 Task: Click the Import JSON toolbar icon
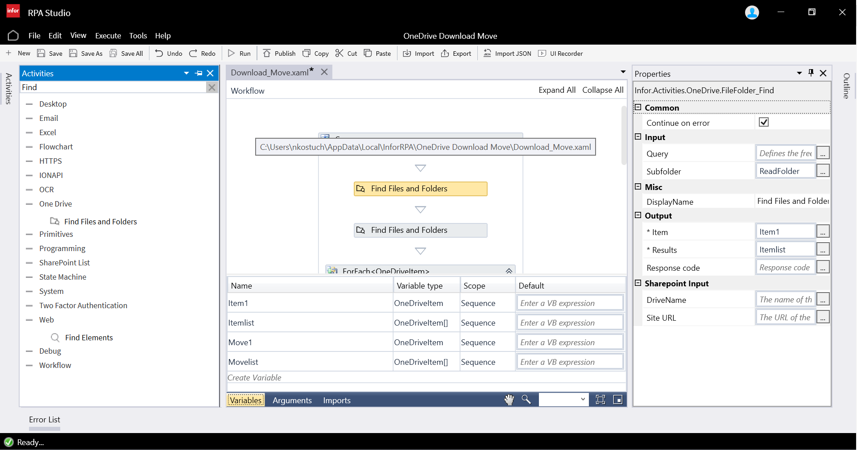pos(487,54)
